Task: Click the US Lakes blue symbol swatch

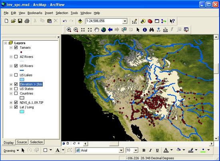Action: point(22,80)
